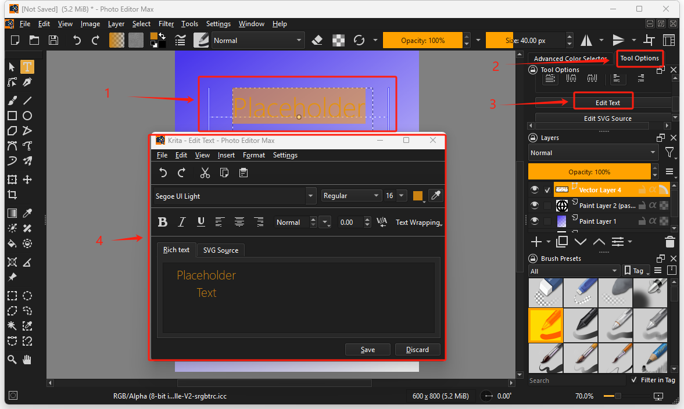
Task: Select the Ellipse shape tool
Action: (27, 116)
